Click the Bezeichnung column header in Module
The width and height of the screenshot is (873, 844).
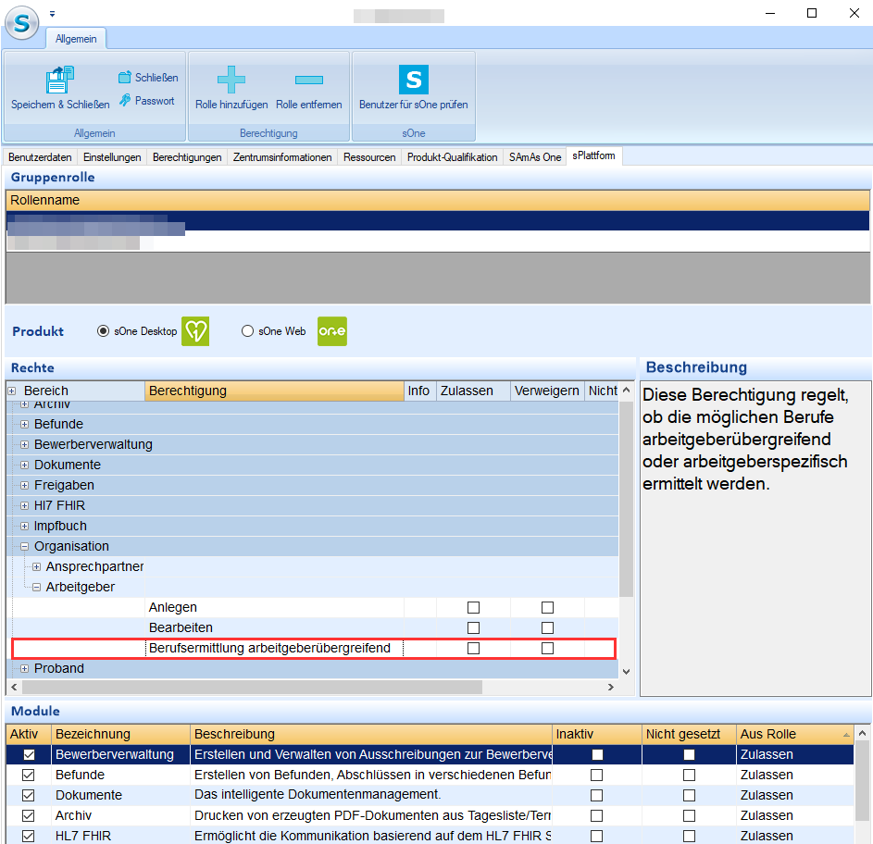point(120,734)
